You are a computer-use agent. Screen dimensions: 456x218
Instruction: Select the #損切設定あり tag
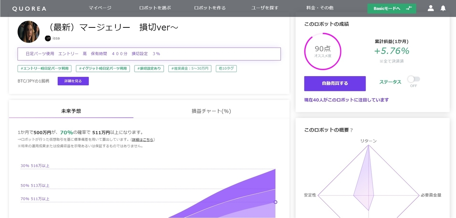[x=149, y=68]
